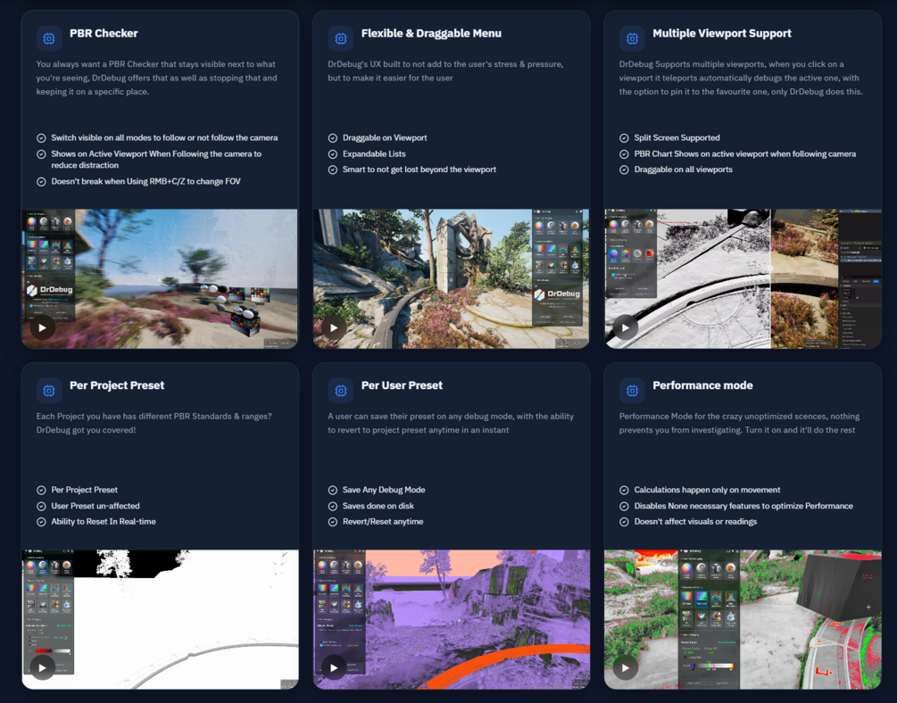Play the Flexible & Draggable Menu video
897x703 pixels.
tap(334, 327)
